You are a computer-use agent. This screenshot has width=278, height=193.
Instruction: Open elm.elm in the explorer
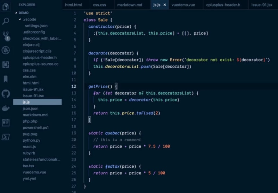(x=30, y=77)
